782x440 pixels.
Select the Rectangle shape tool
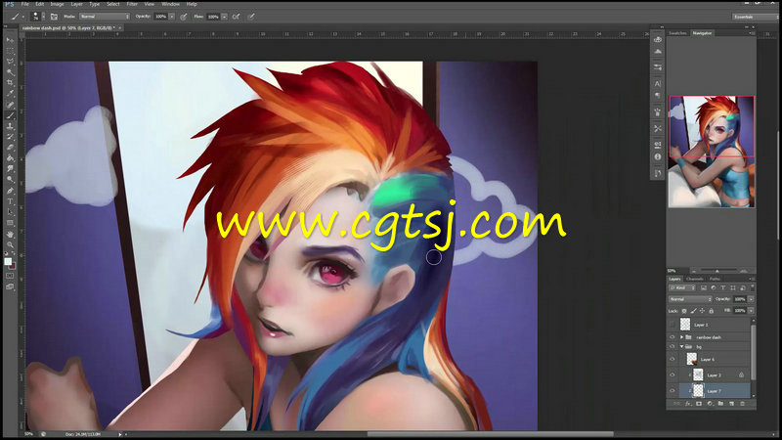click(x=10, y=223)
